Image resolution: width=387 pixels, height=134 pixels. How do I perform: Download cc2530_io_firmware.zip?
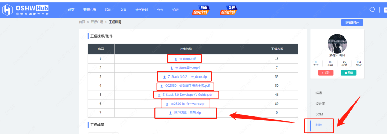pyautogui.click(x=187, y=104)
